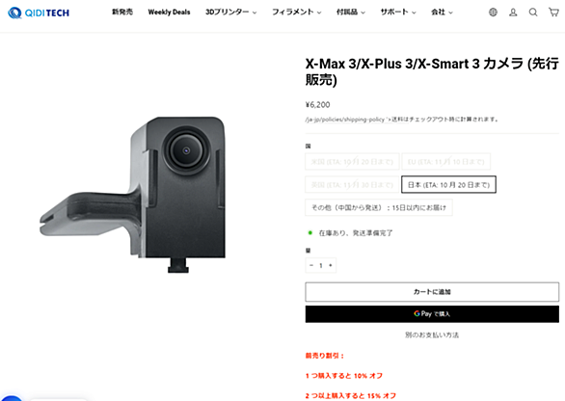Open the 新発売 menu item
The width and height of the screenshot is (565, 401).
coord(122,13)
